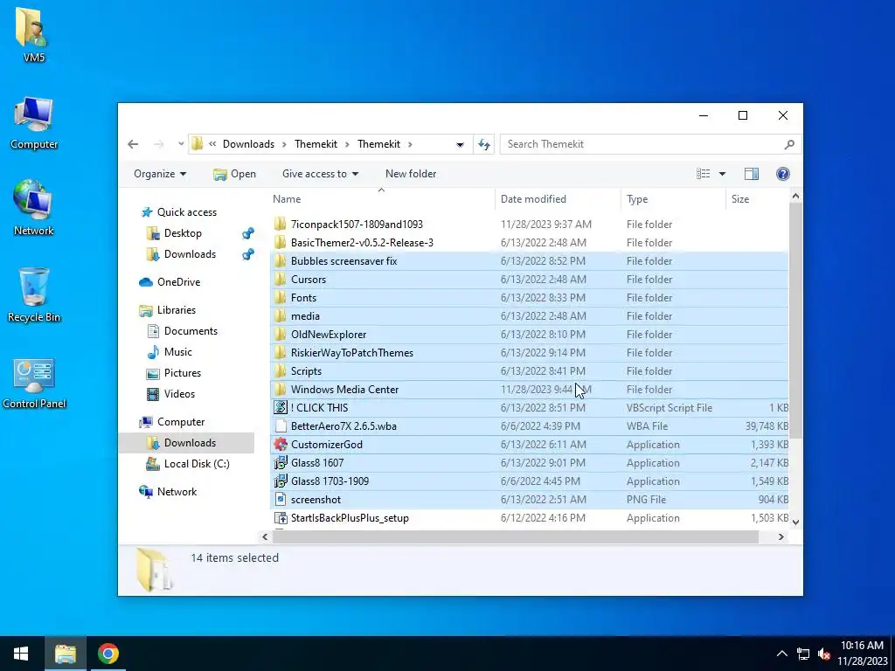Go back with the Explorer back arrow
Viewport: 895px width, 671px height.
(x=133, y=144)
